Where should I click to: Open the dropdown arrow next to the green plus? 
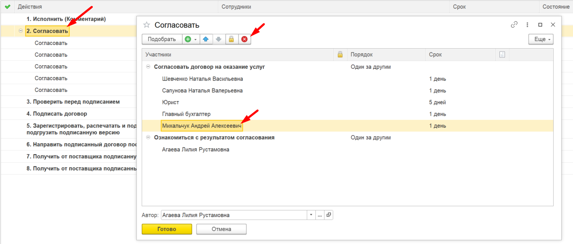coord(196,39)
